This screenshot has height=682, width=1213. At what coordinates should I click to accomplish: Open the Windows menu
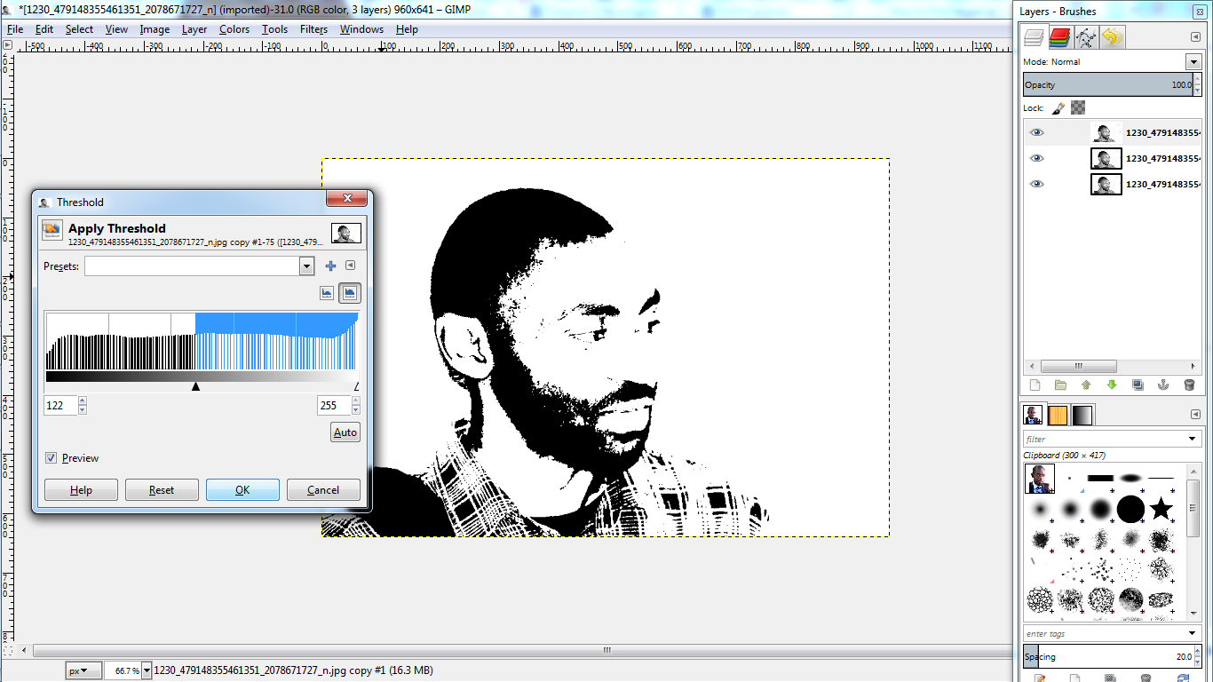pyautogui.click(x=361, y=29)
